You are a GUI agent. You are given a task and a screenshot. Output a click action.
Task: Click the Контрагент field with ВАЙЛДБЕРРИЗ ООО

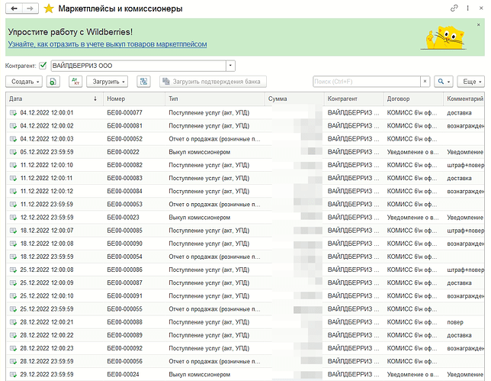pyautogui.click(x=139, y=66)
